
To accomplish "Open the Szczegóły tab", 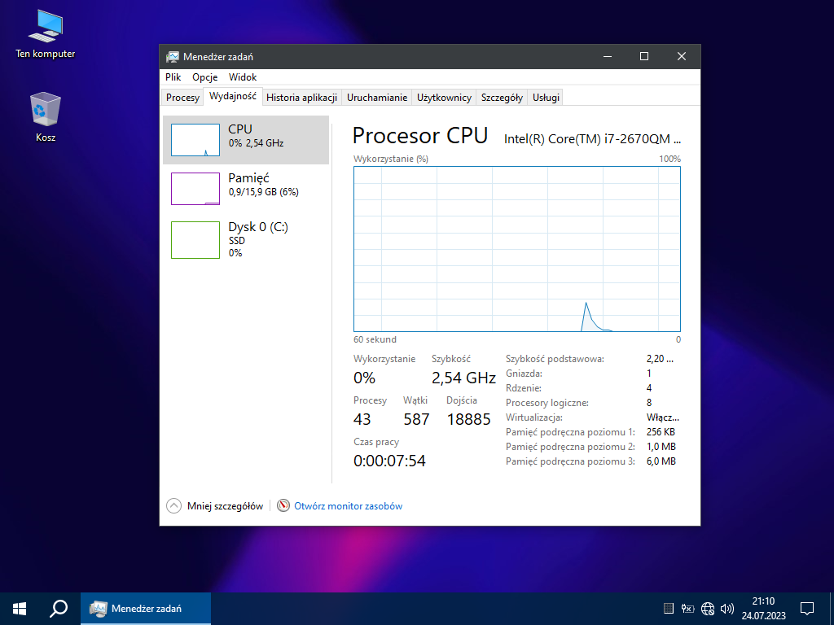I will [x=501, y=98].
